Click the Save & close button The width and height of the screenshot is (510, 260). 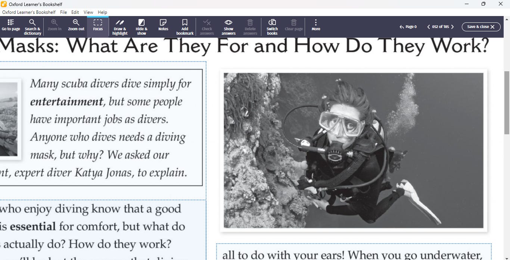click(481, 26)
